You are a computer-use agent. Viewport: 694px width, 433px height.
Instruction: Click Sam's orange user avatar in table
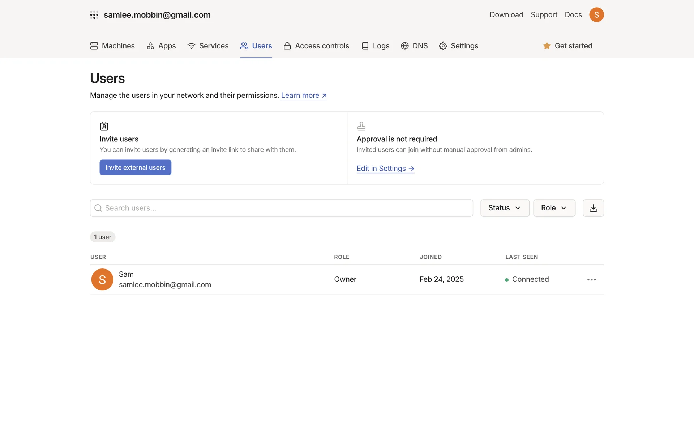point(102,280)
